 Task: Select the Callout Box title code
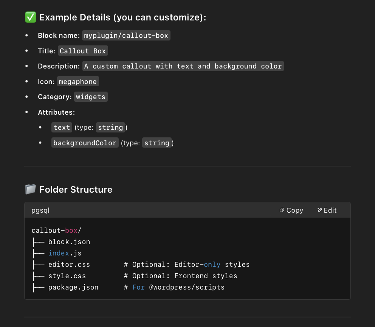pos(83,51)
